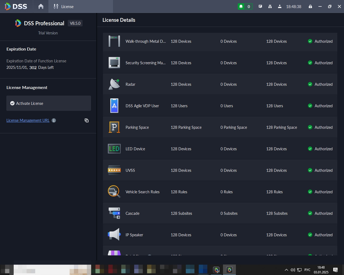Click the Vehicle Search Rules icon
Screen dimensions: 344x275
(114, 192)
